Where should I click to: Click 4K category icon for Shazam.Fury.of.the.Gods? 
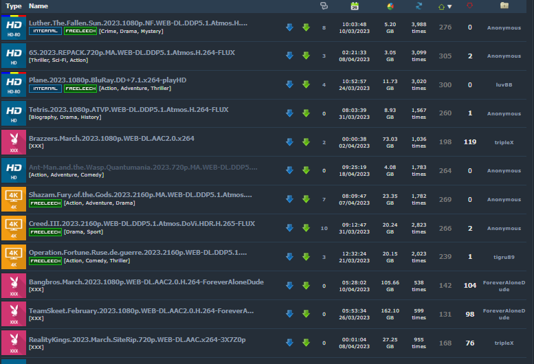click(x=14, y=199)
